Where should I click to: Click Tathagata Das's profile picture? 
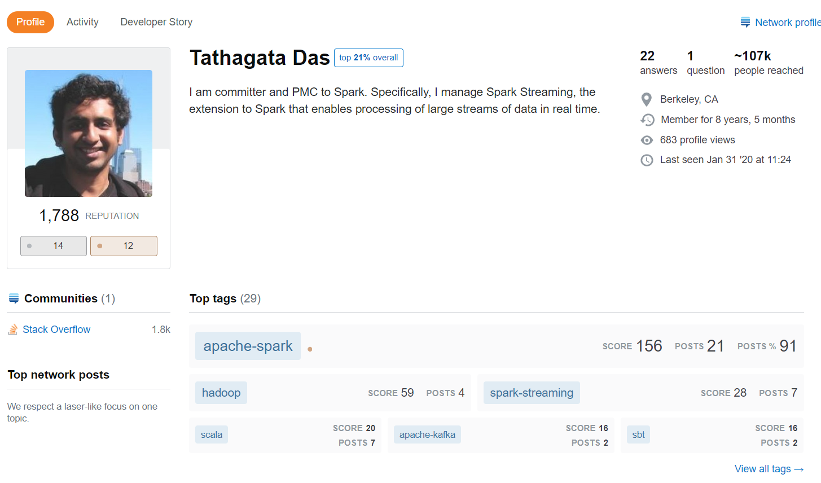tap(88, 133)
